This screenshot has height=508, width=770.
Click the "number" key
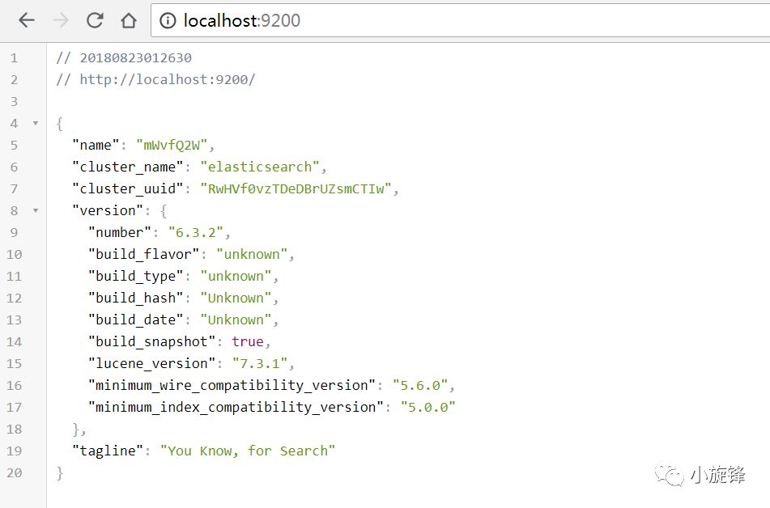click(x=120, y=233)
